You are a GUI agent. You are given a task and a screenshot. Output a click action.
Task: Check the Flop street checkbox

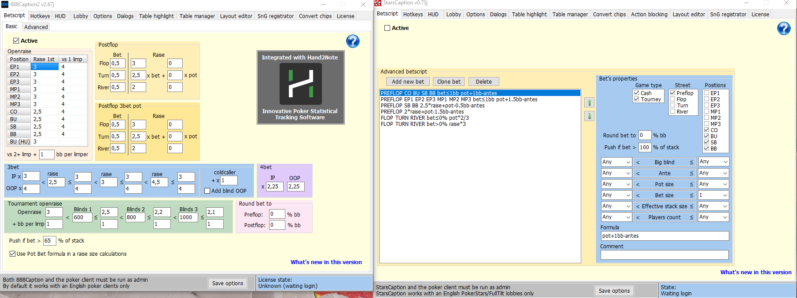(672, 99)
